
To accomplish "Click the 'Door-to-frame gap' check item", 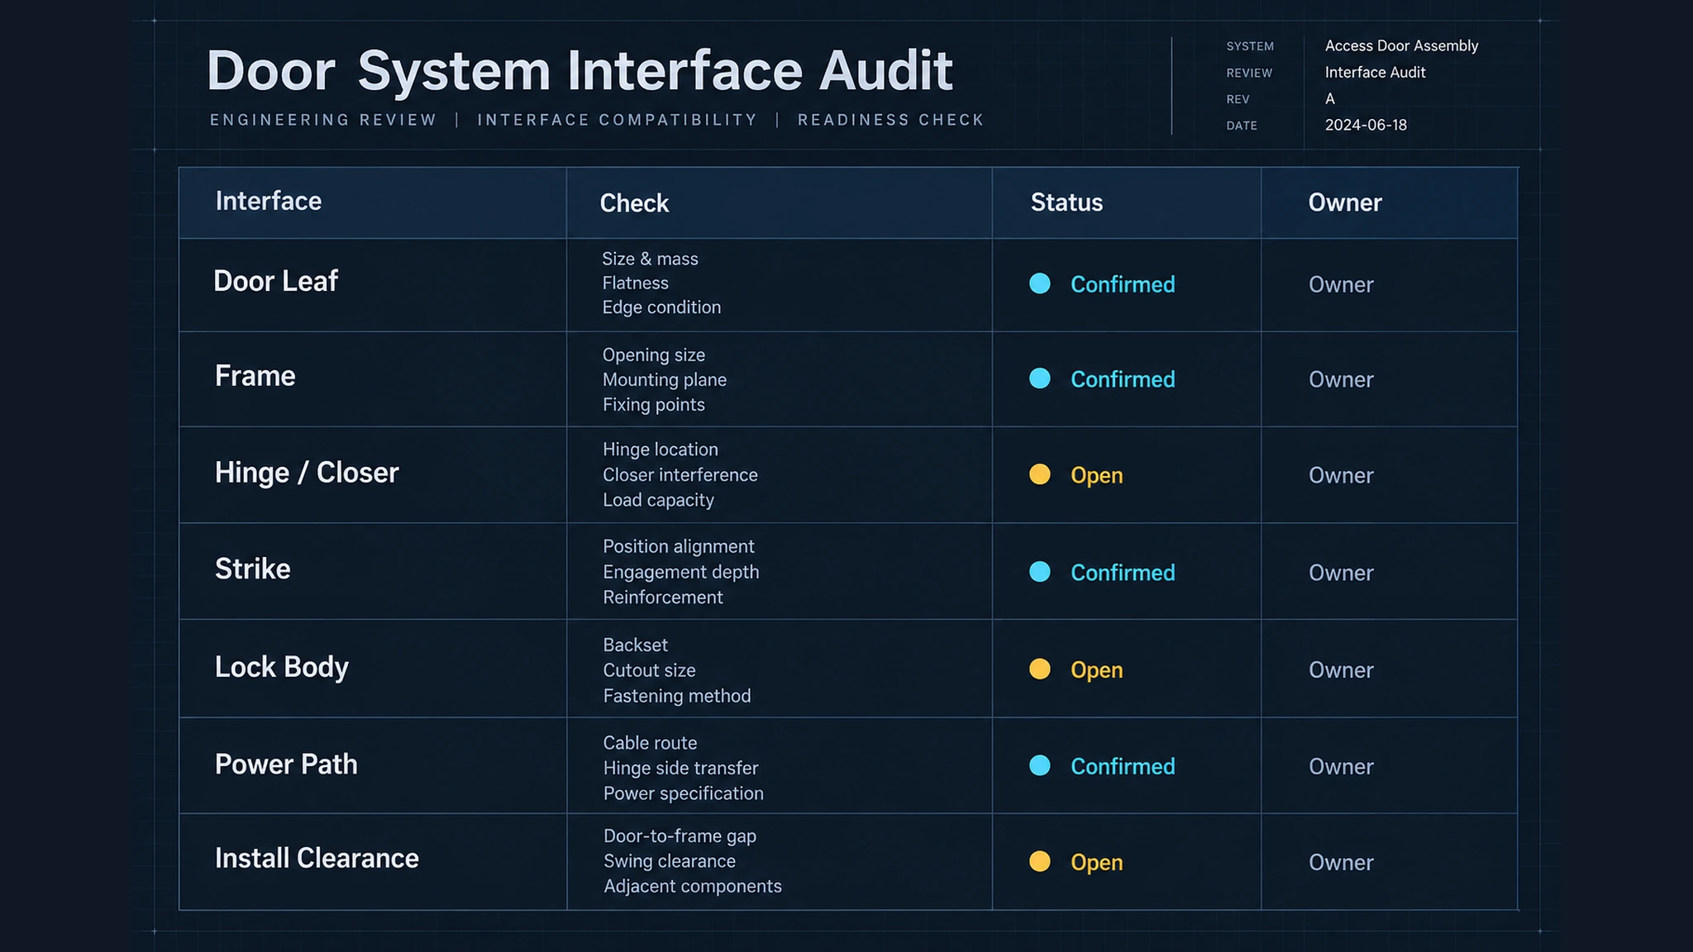I will pyautogui.click(x=680, y=836).
